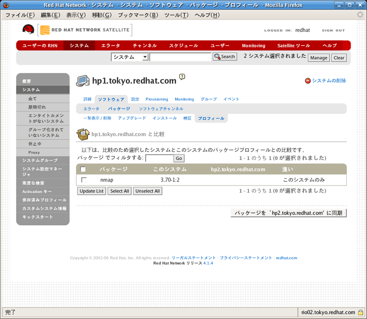
Task: Click the Firefox throbber activity icon
Action: coord(360,15)
